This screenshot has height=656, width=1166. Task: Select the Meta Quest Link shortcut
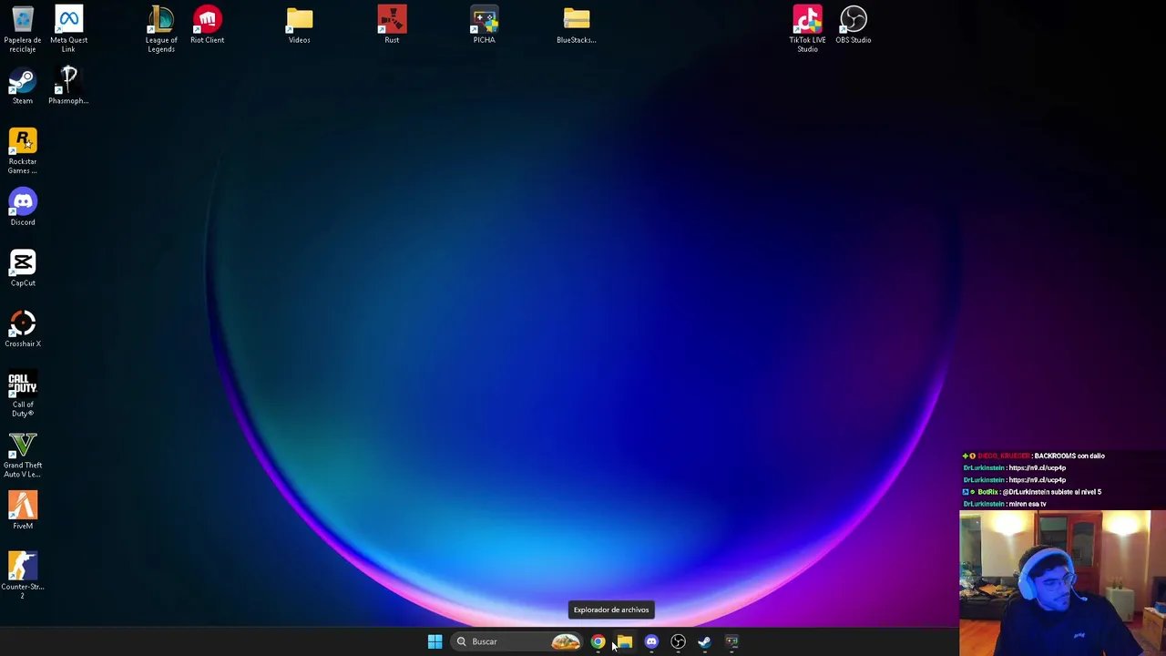tap(68, 28)
